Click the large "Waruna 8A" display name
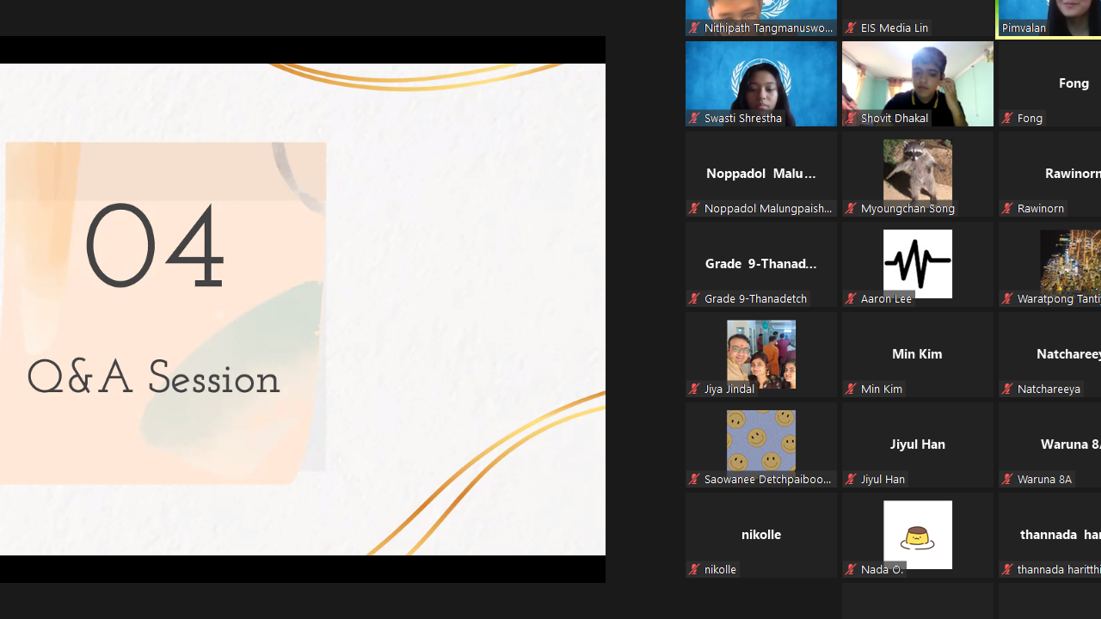This screenshot has width=1101, height=619. point(1070,444)
